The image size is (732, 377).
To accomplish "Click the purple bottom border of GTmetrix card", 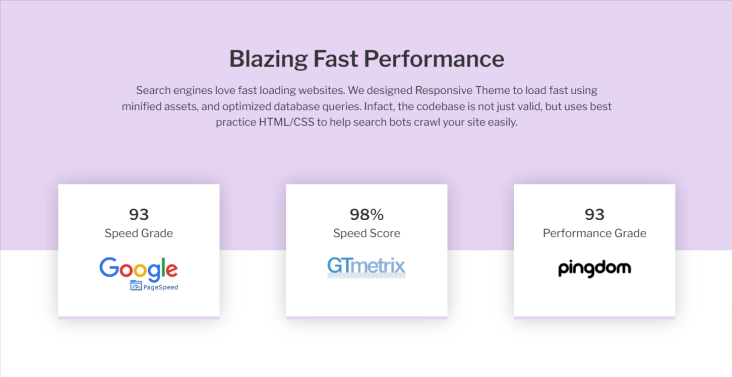I will 367,318.
